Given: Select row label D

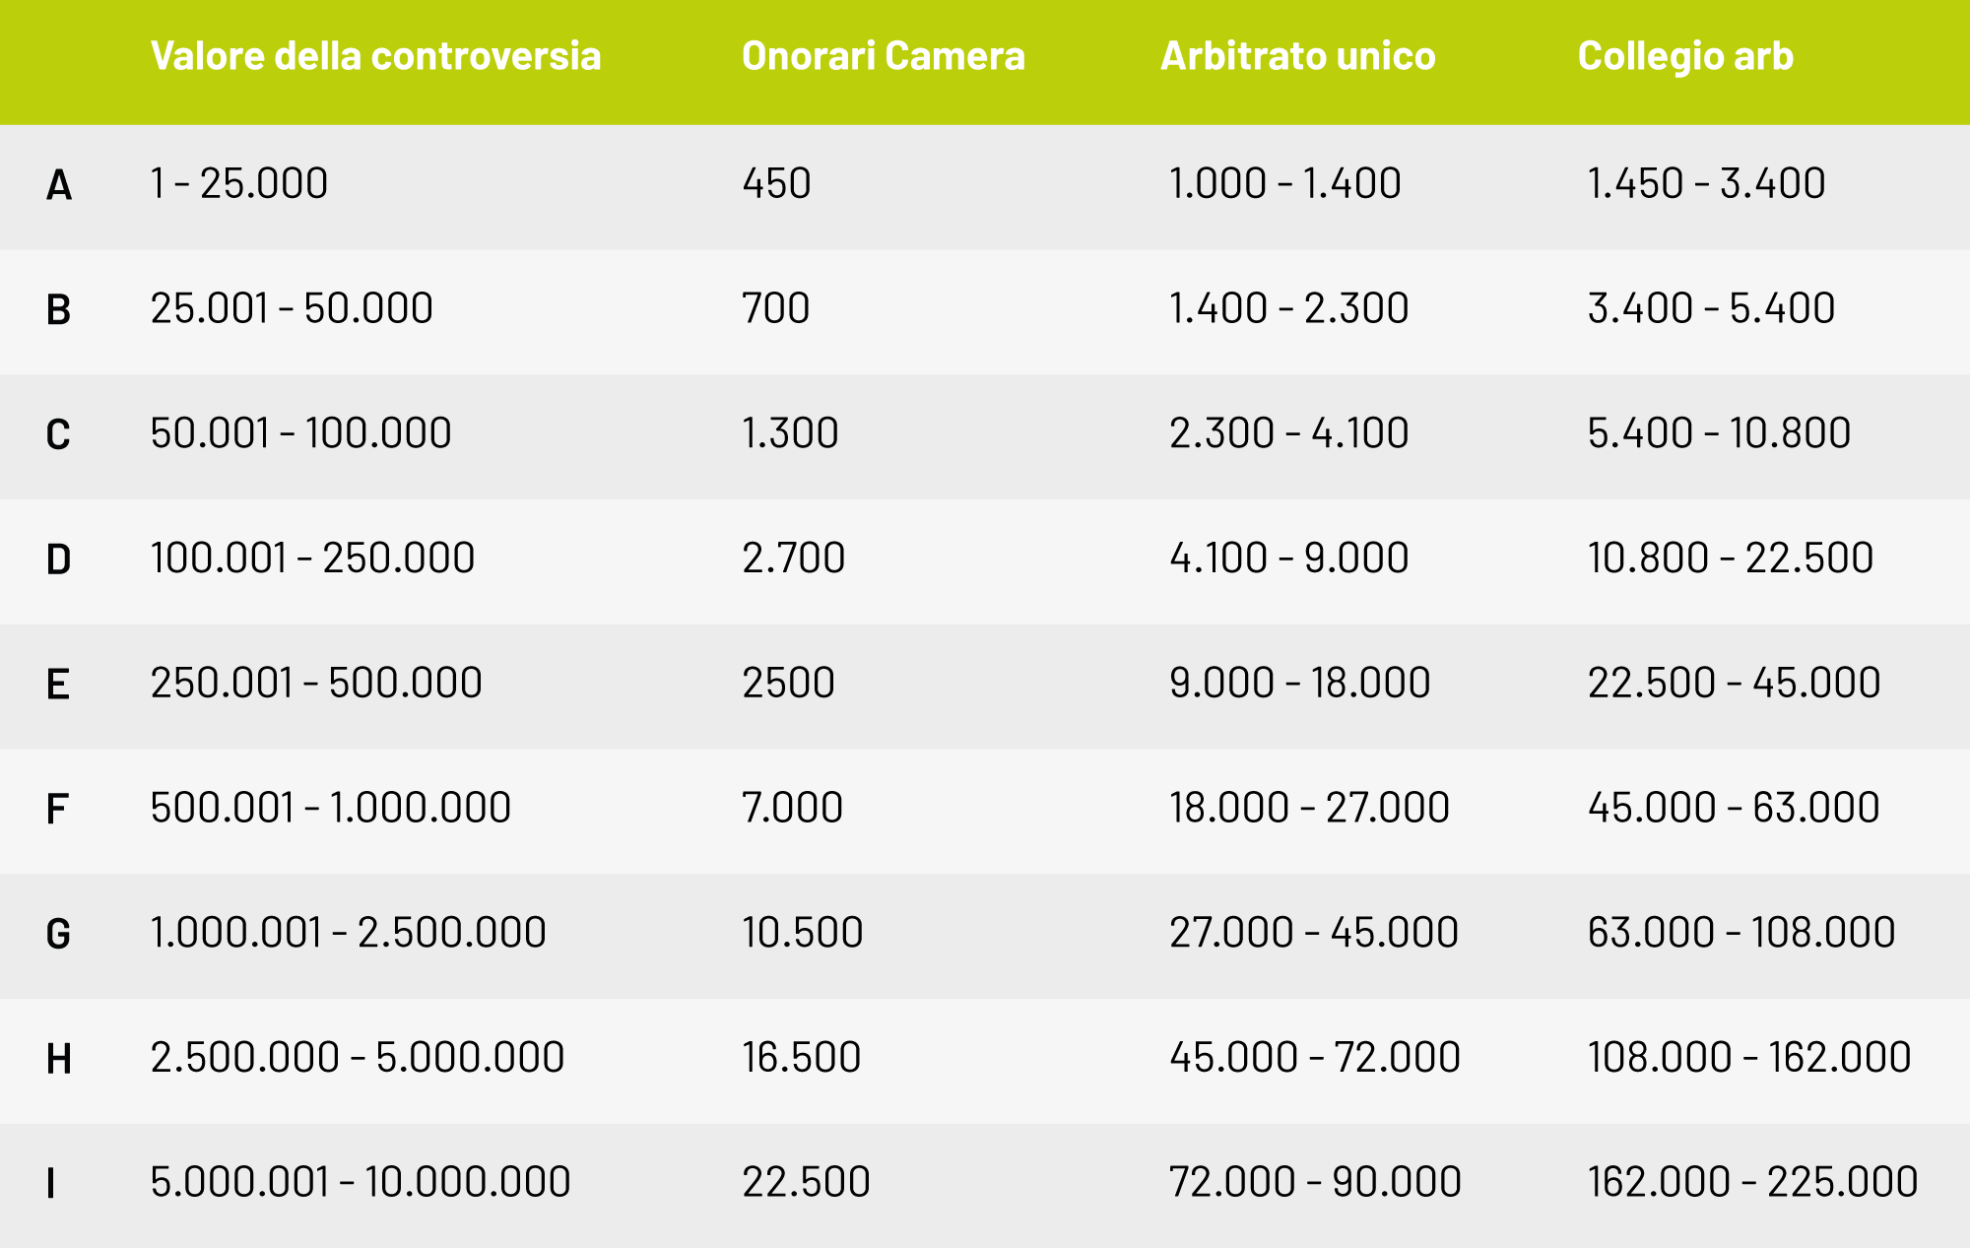Looking at the screenshot, I should coord(59,559).
